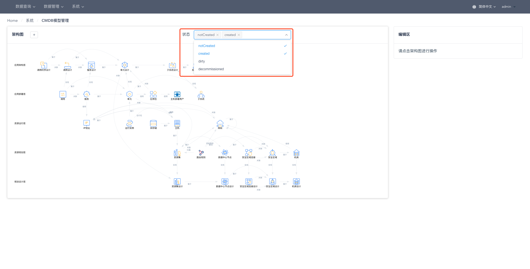The image size is (530, 269).
Task: Select the 机房 building icon
Action: [x=296, y=152]
